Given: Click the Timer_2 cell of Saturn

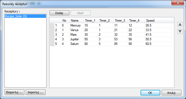Looking at the screenshot, I should click(x=105, y=44).
